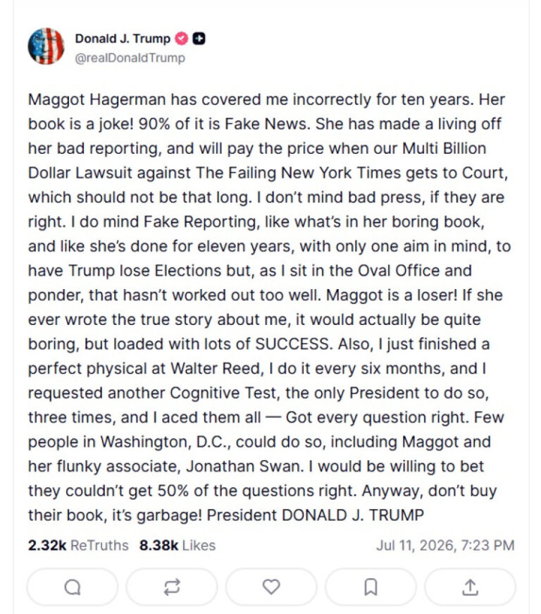View the 2.32k ReTruths list
Image resolution: width=541 pixels, height=614 pixels.
click(x=78, y=545)
